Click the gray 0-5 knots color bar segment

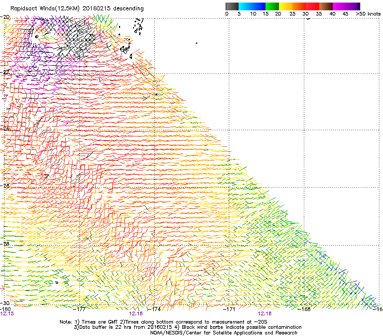click(232, 6)
